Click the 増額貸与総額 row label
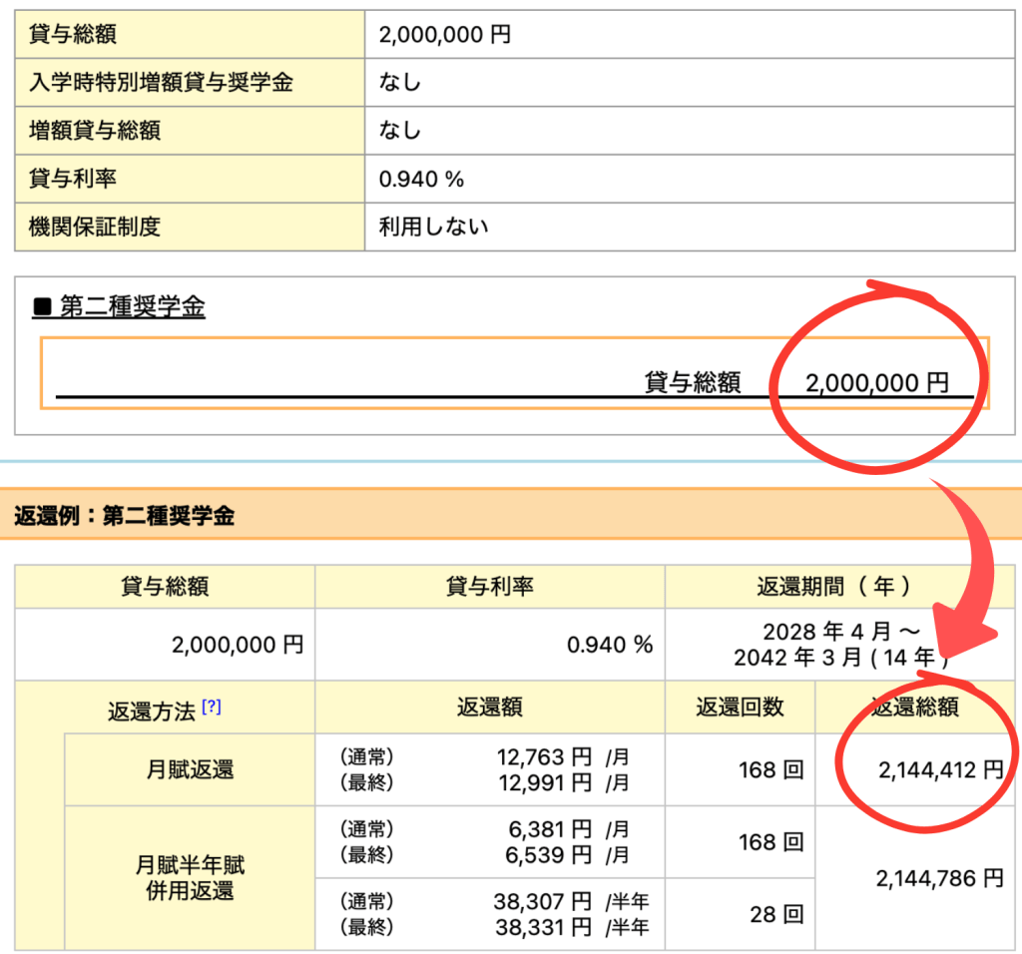The height and width of the screenshot is (954, 1022). [95, 131]
